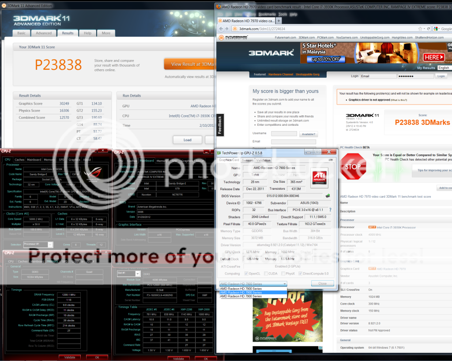Open the Processor #1 selection dropdown in CPU-Z
The height and width of the screenshot is (361, 452).
point(38,244)
